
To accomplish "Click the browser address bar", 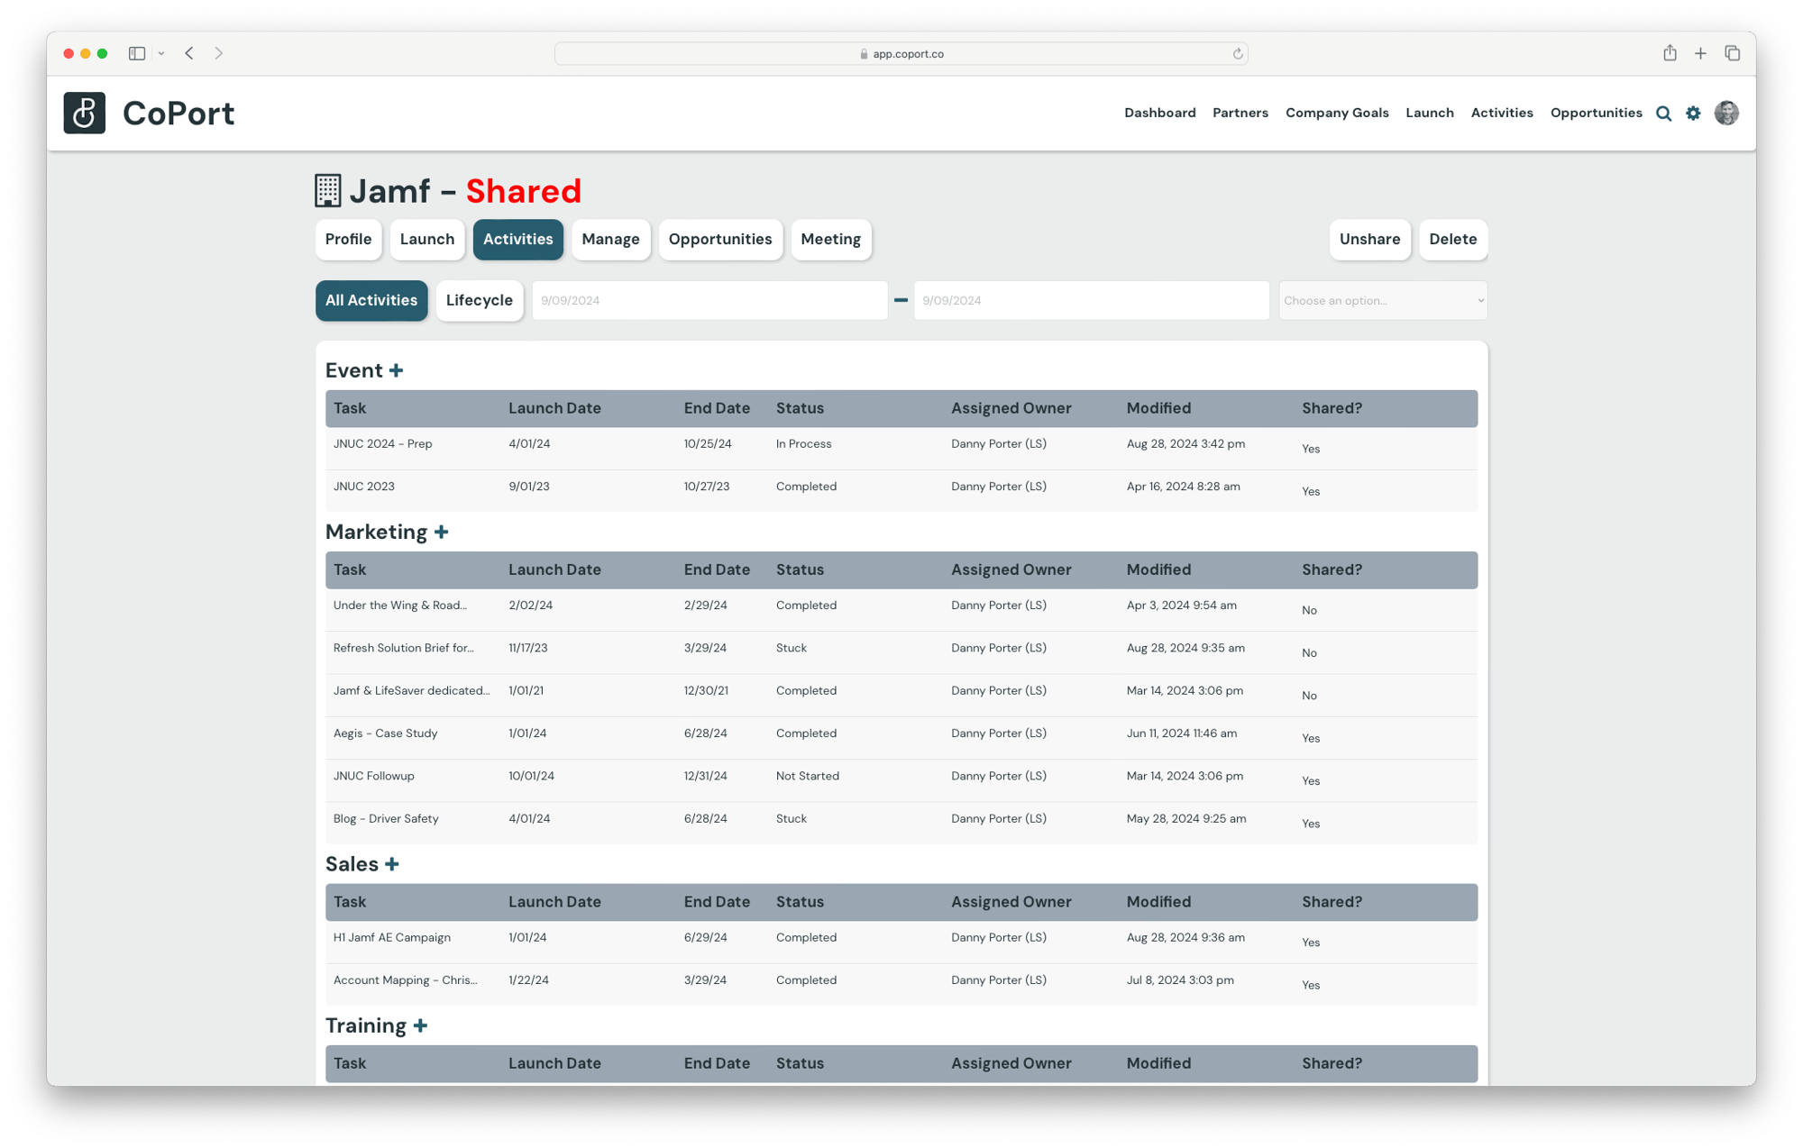I will (901, 54).
